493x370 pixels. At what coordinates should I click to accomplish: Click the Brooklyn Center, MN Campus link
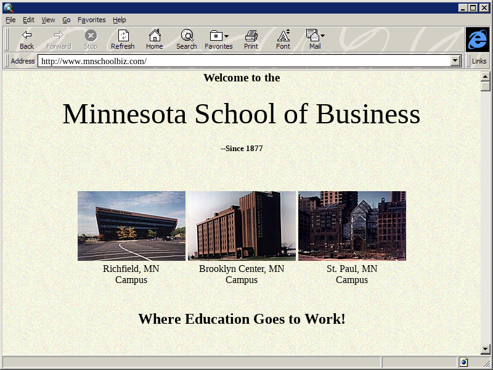pos(242,274)
